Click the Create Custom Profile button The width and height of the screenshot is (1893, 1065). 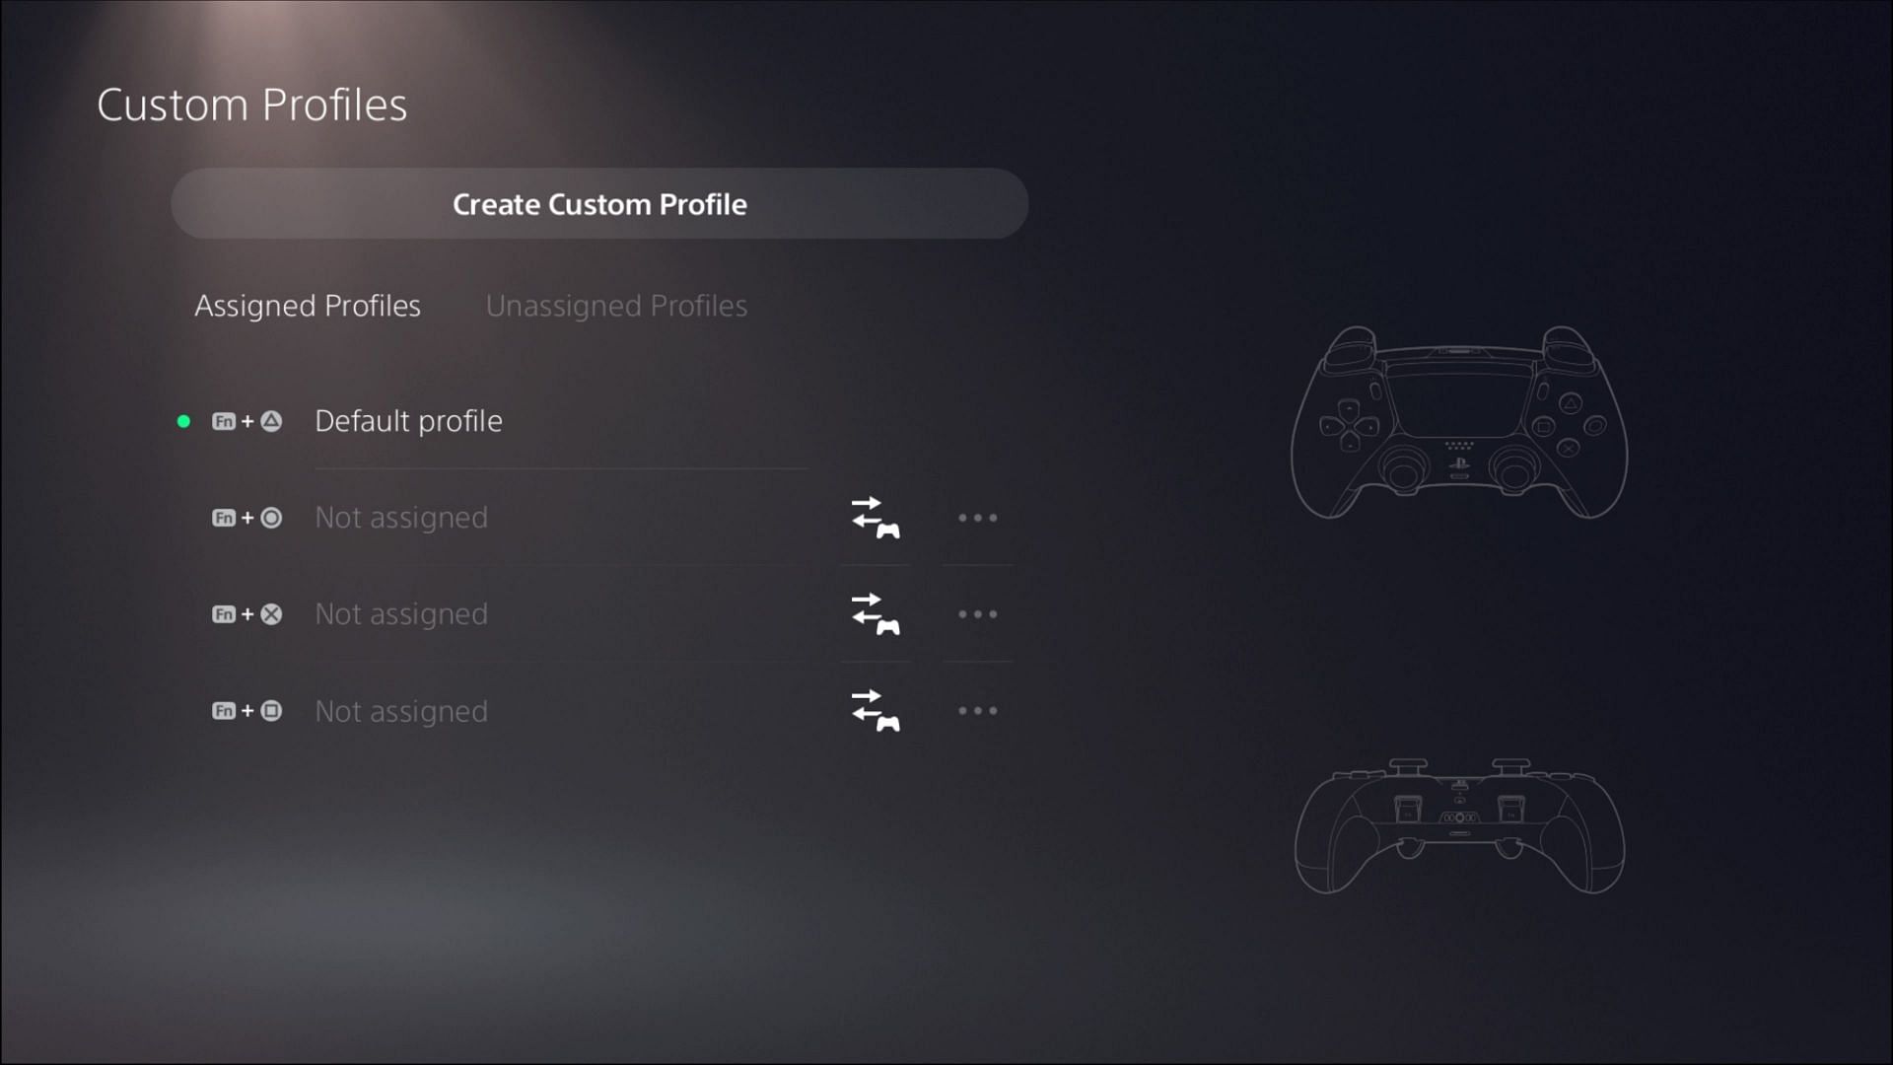point(599,204)
